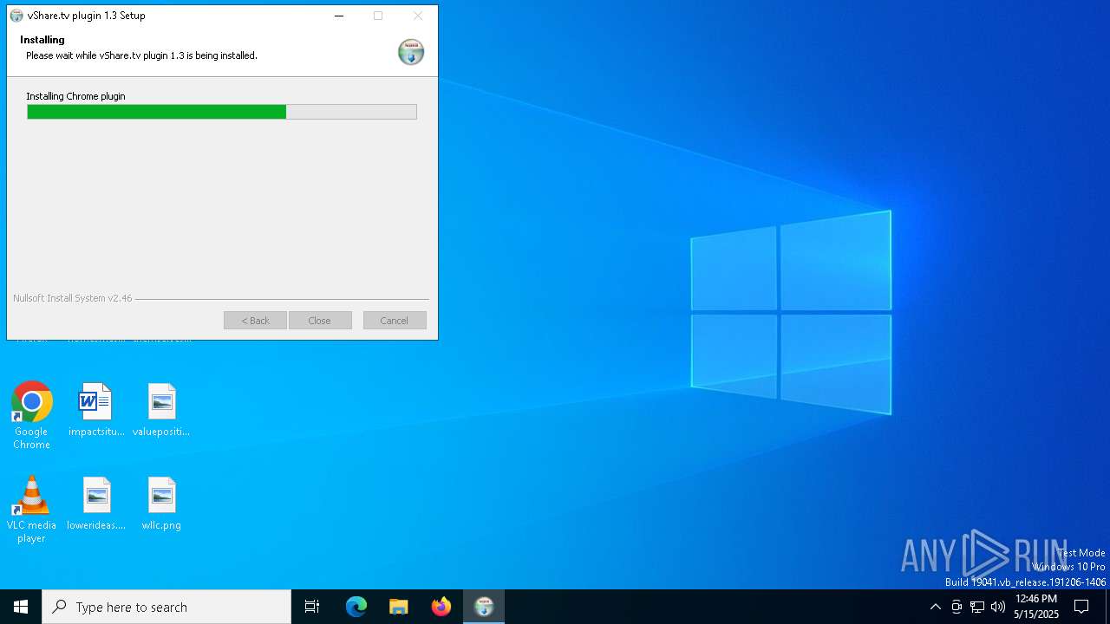Click the Type here to search box
The height and width of the screenshot is (624, 1110).
(x=166, y=607)
